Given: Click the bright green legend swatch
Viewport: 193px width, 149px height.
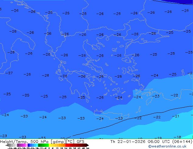Looking at the screenshot, I should [x=47, y=145].
